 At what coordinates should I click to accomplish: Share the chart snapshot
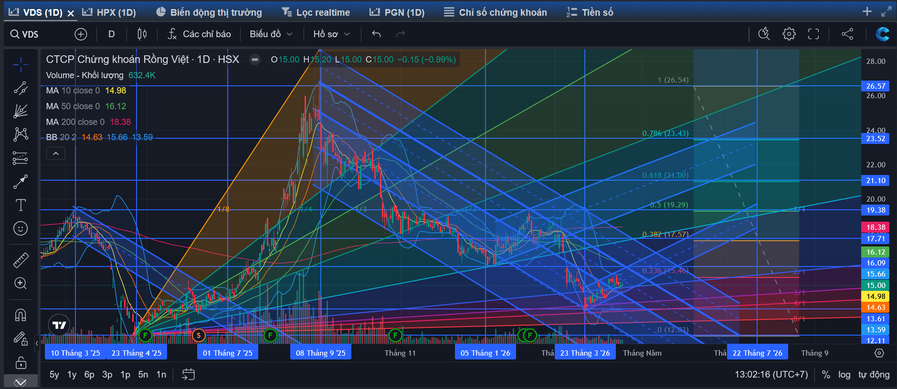(847, 34)
